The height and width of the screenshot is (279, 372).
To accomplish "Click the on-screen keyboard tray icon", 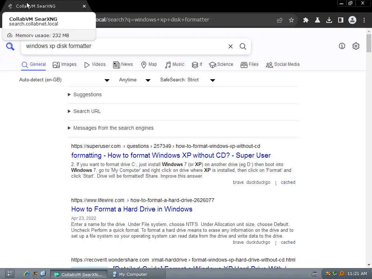I will tap(314, 274).
